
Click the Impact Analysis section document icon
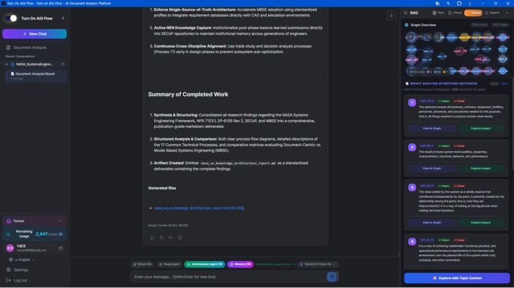click(407, 84)
